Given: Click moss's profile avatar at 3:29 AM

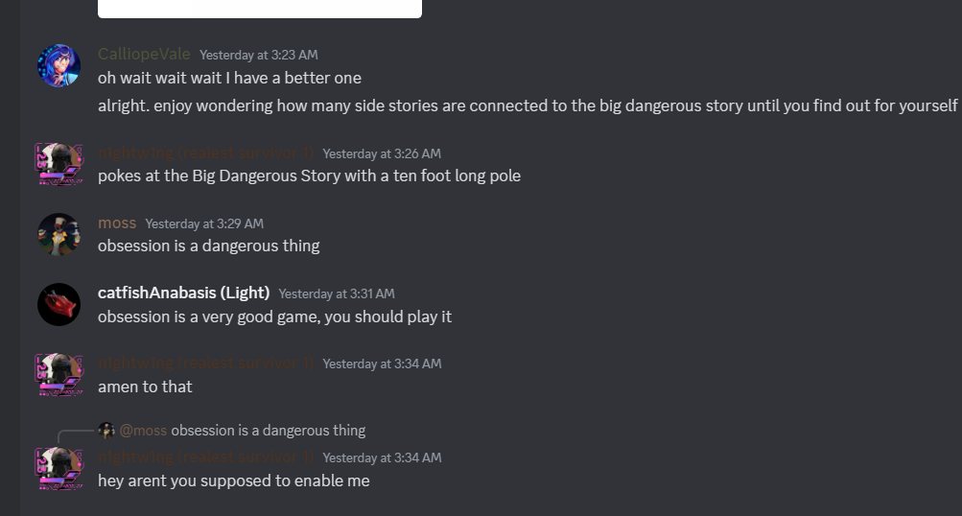Looking at the screenshot, I should click(59, 234).
